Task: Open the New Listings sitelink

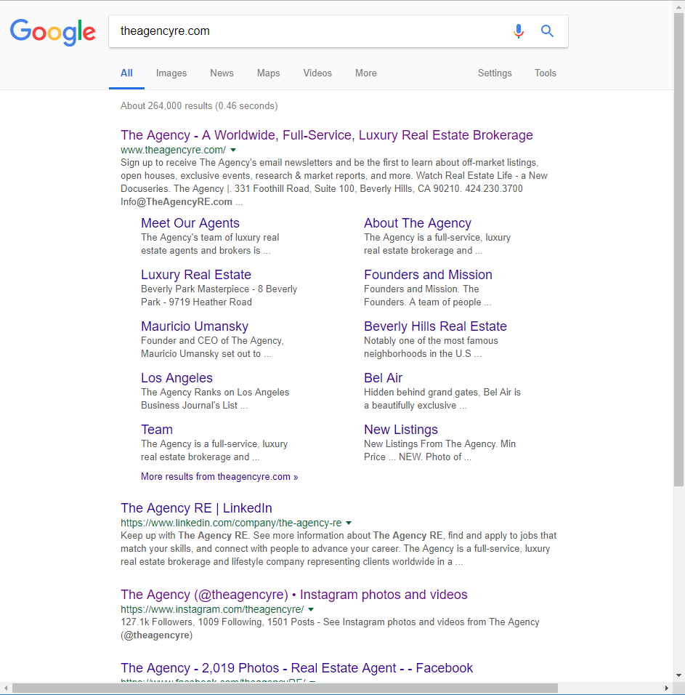Action: (401, 430)
